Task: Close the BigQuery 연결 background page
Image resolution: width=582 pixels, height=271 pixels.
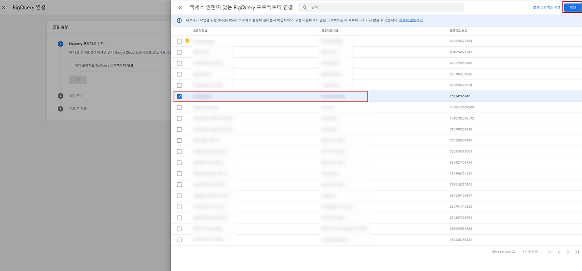Action: [x=4, y=8]
